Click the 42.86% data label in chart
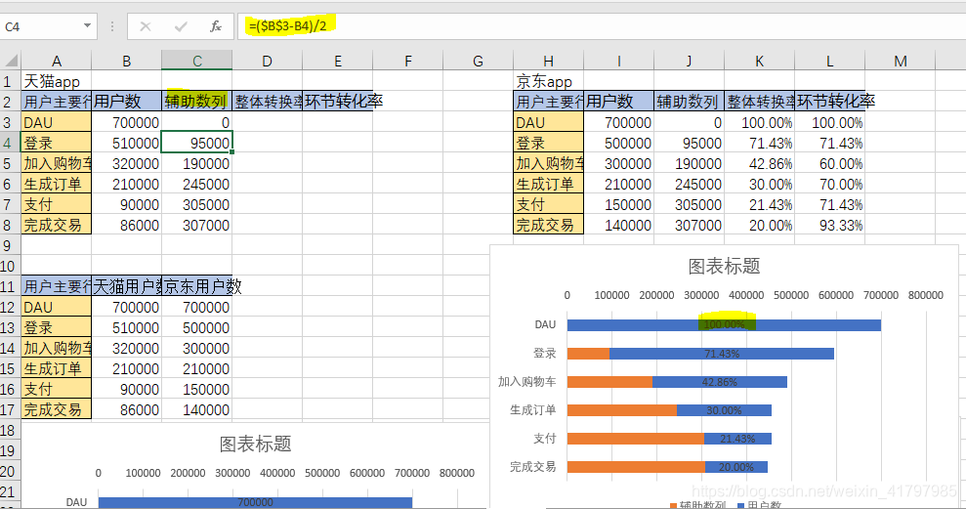This screenshot has height=509, width=966. (720, 382)
